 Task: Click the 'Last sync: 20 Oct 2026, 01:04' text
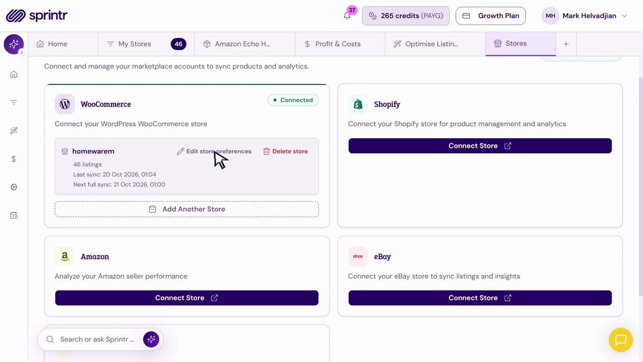[115, 175]
